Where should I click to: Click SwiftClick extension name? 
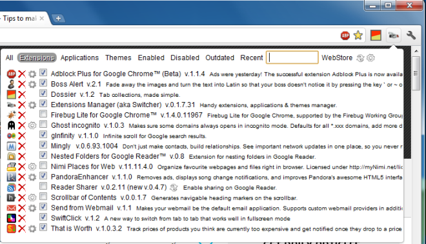pos(66,218)
